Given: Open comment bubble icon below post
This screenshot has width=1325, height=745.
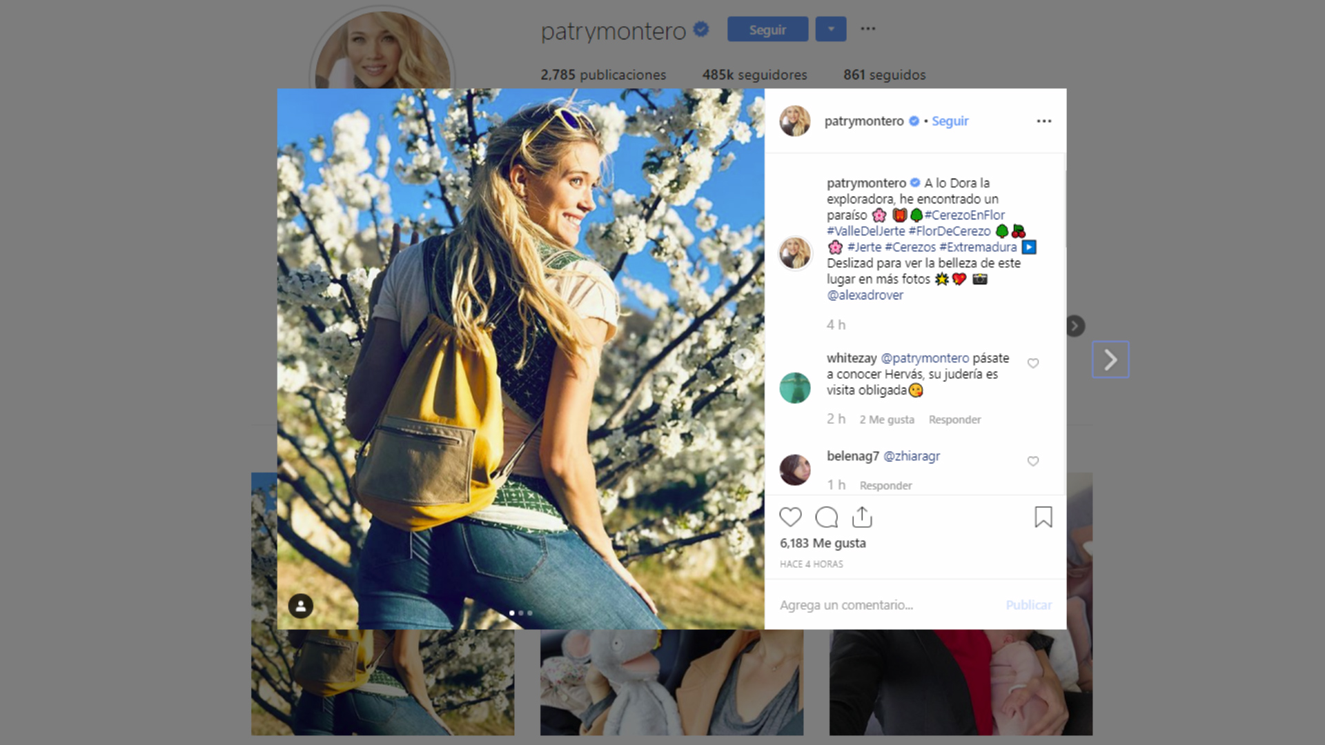Looking at the screenshot, I should coord(826,517).
